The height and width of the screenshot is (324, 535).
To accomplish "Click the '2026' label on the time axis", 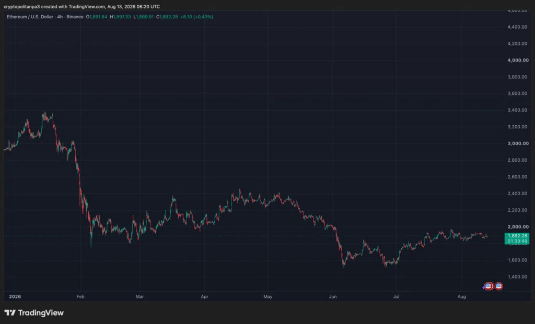I will (15, 297).
